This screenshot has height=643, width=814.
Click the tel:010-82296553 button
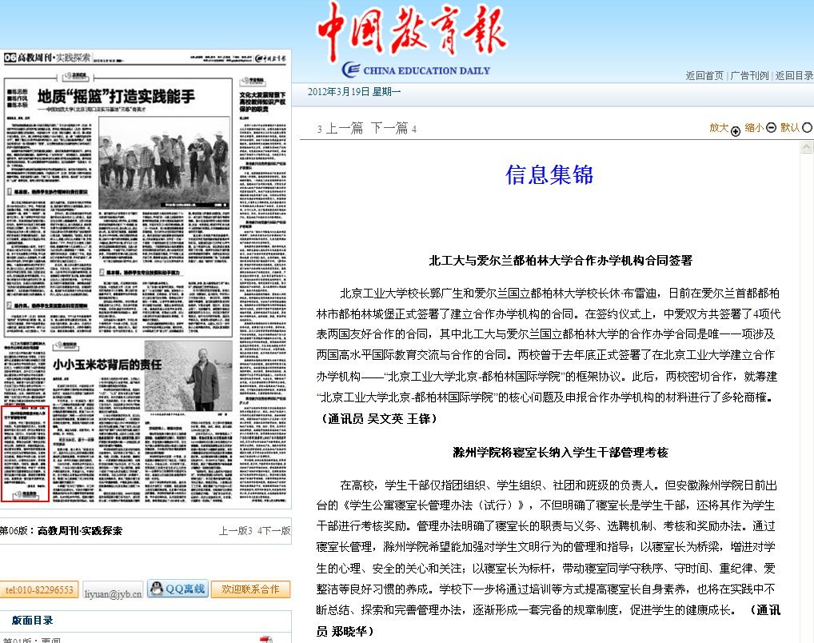[39, 589]
